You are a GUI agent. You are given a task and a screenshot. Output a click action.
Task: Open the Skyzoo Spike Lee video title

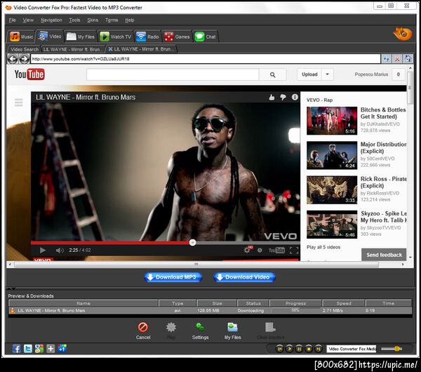pyautogui.click(x=383, y=217)
